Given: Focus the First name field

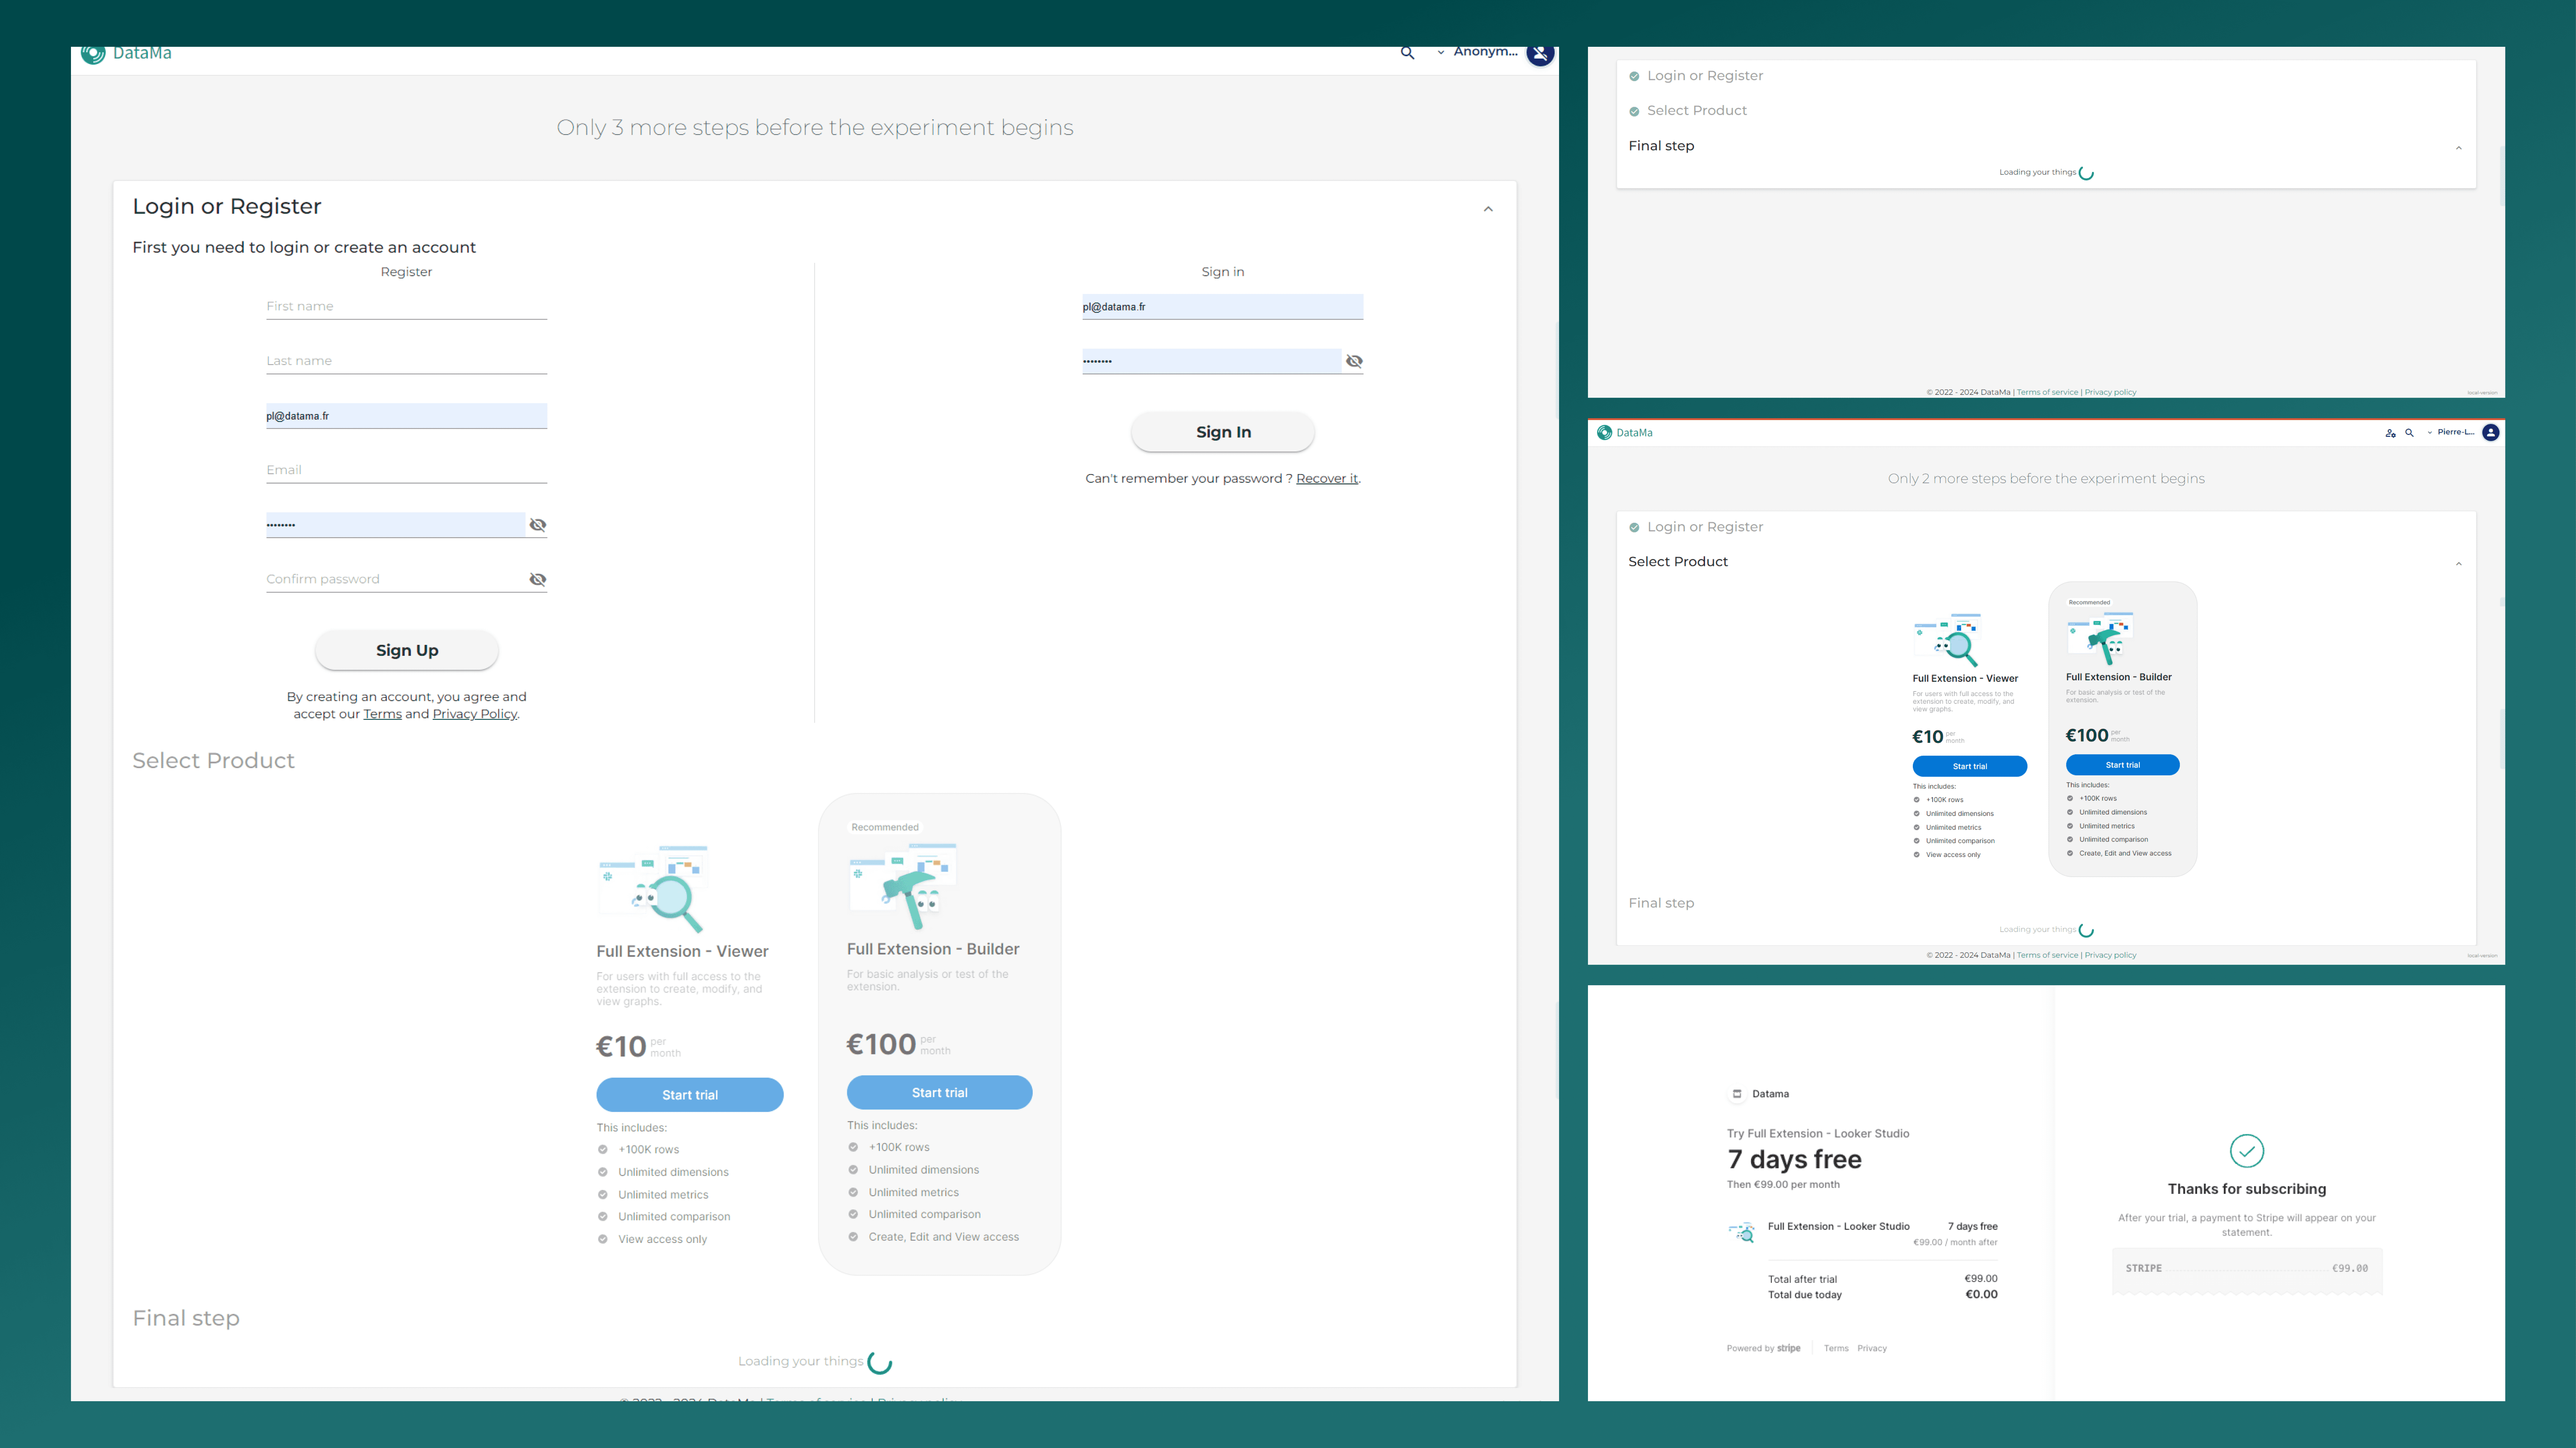Looking at the screenshot, I should click(x=407, y=307).
